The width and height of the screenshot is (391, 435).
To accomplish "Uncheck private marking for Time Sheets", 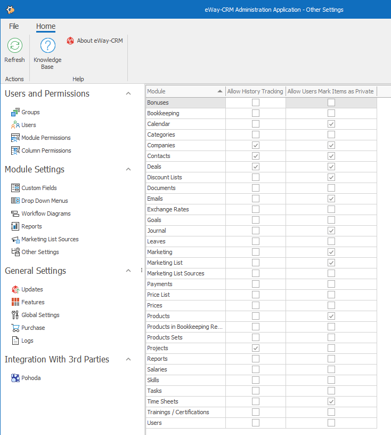I will click(x=331, y=401).
